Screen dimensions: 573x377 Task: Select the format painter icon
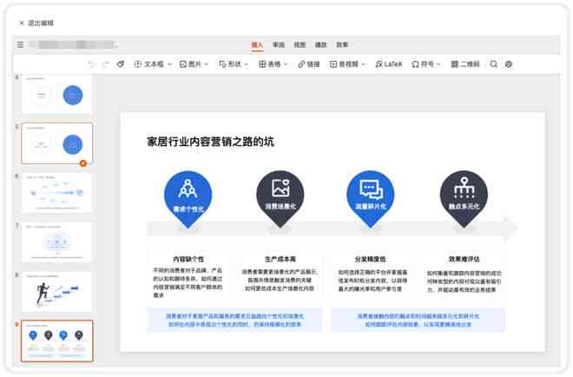coord(121,64)
